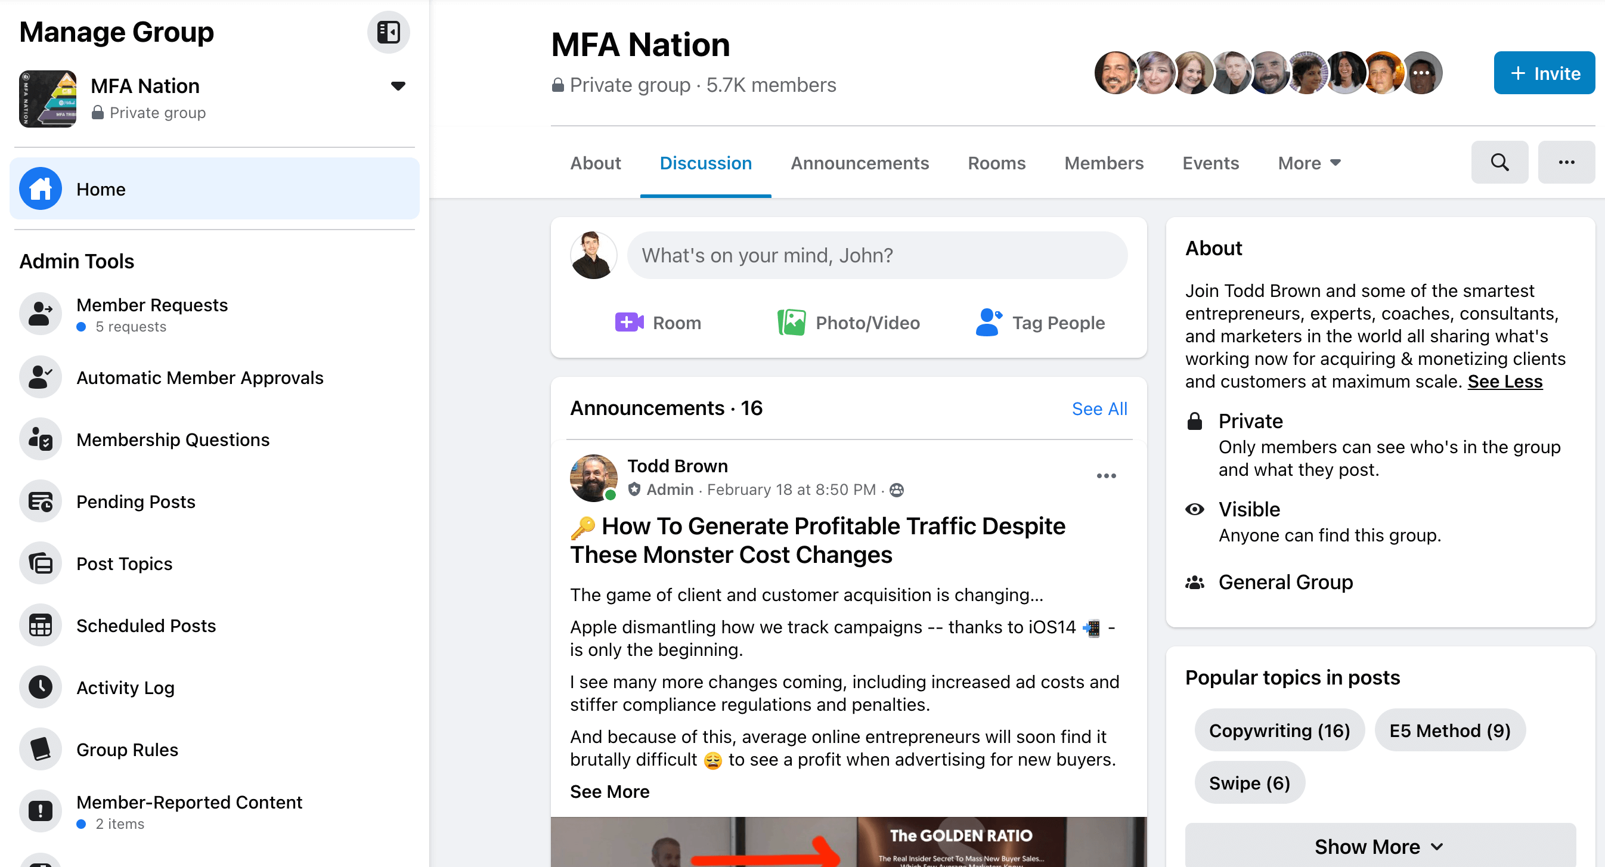Open Membership Questions icon
Screen dimensions: 1605x867
41,439
